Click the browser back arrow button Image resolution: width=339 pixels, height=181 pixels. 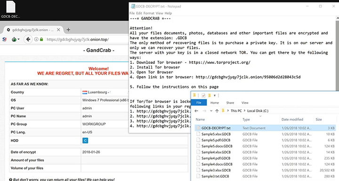pos(28,39)
